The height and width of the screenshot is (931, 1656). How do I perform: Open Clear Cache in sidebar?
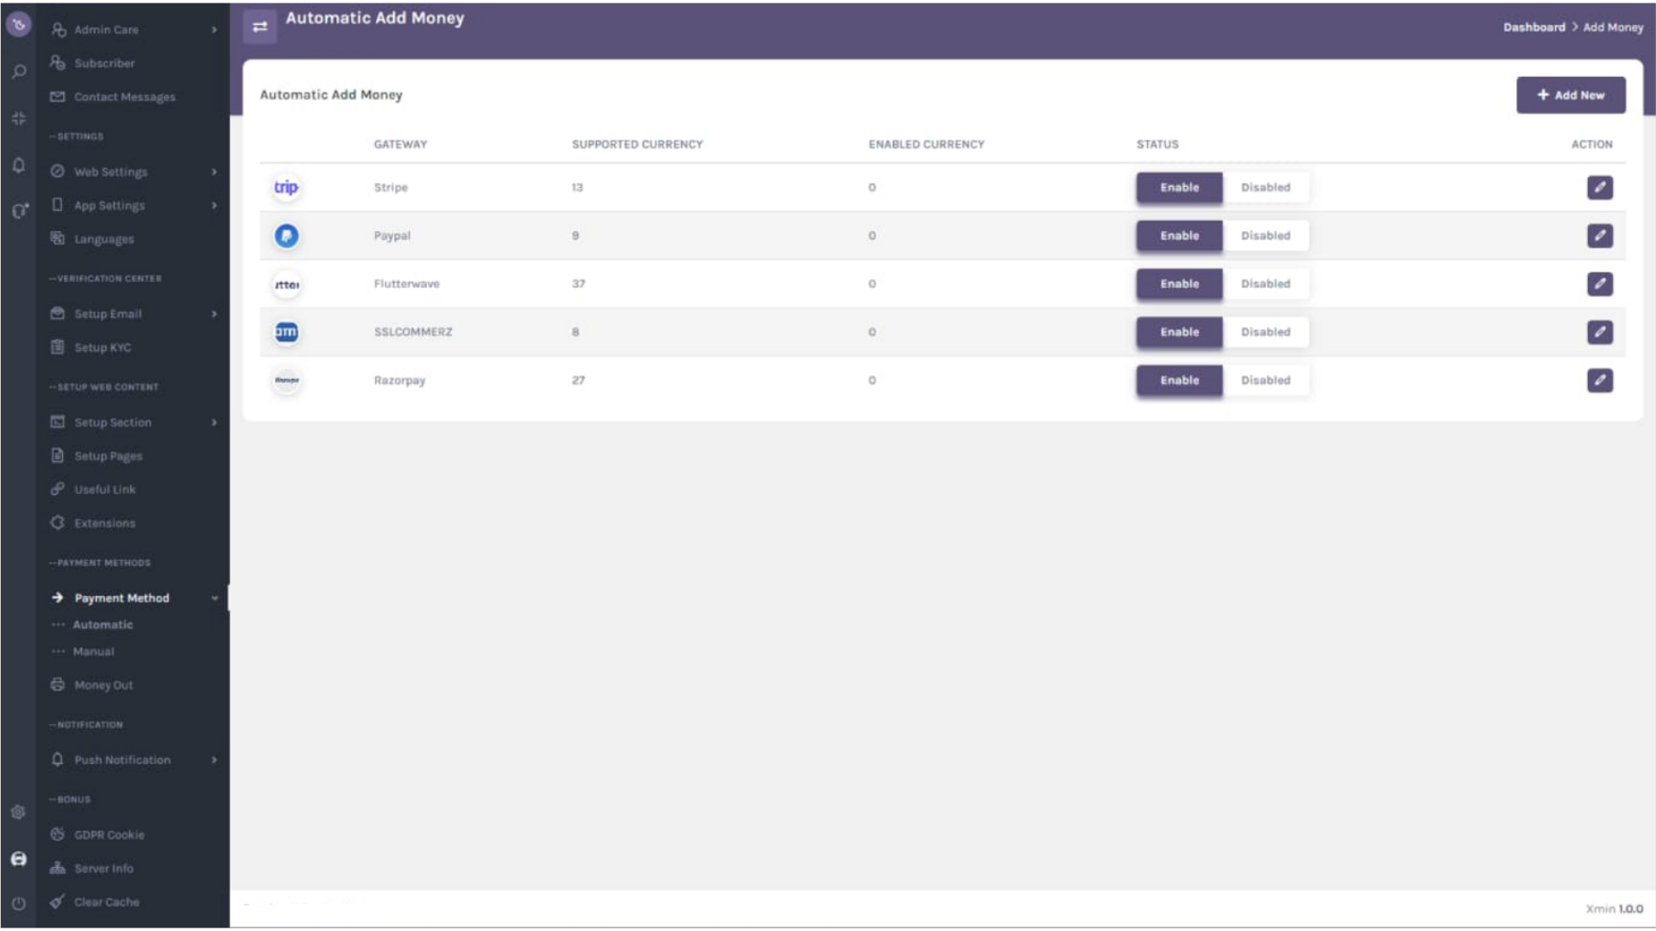pyautogui.click(x=106, y=902)
